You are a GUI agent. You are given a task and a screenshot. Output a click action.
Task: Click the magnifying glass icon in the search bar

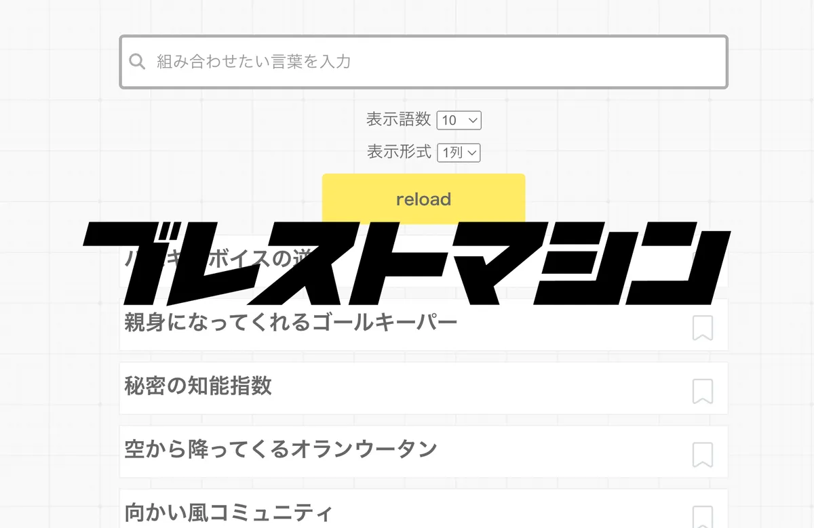(x=136, y=61)
